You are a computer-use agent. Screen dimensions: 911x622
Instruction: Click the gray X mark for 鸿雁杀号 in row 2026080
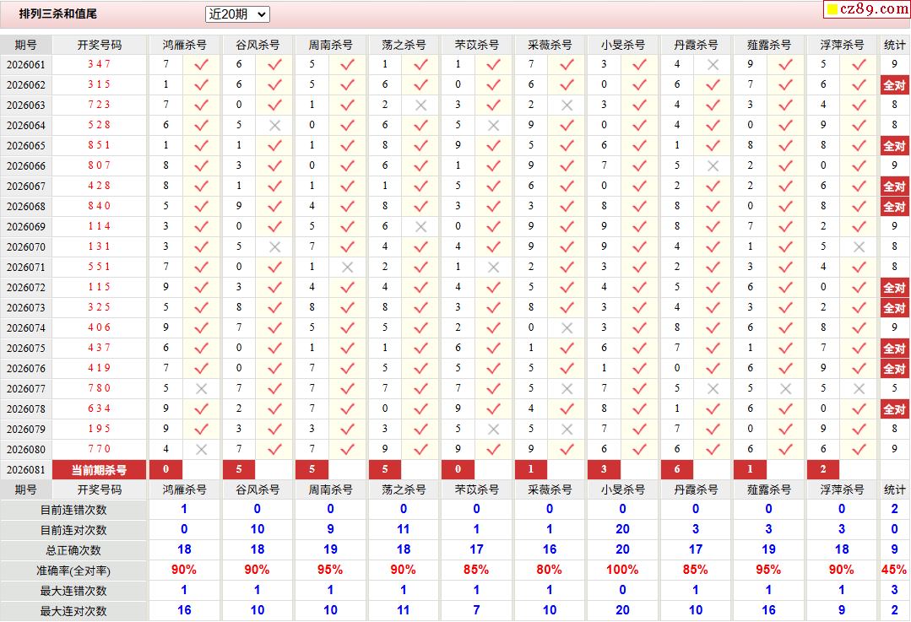(202, 450)
